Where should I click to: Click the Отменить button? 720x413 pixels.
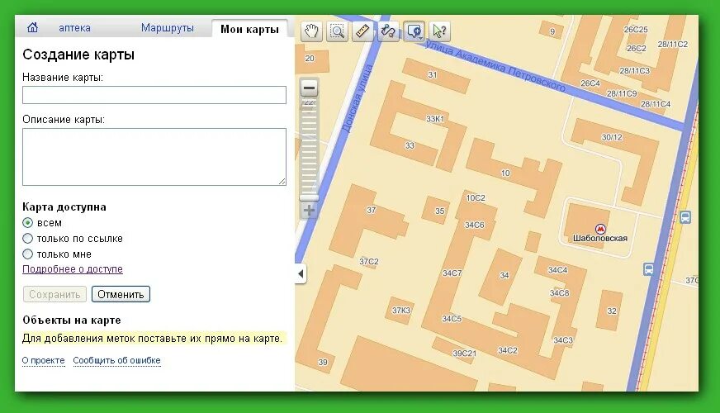121,295
